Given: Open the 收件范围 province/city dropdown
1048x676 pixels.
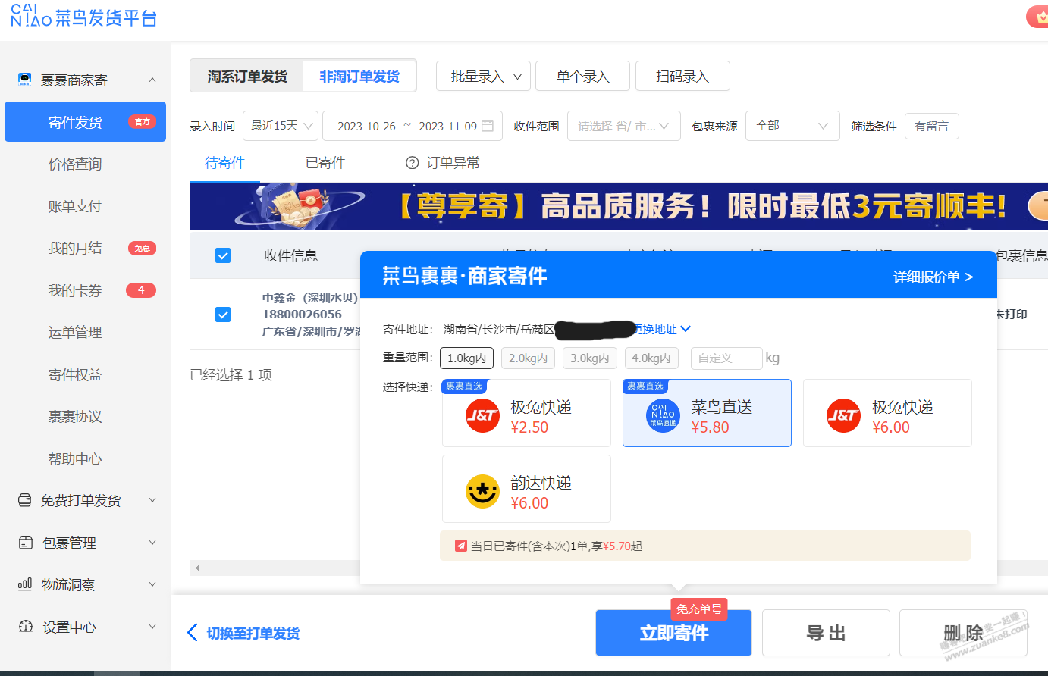Looking at the screenshot, I should coord(623,126).
